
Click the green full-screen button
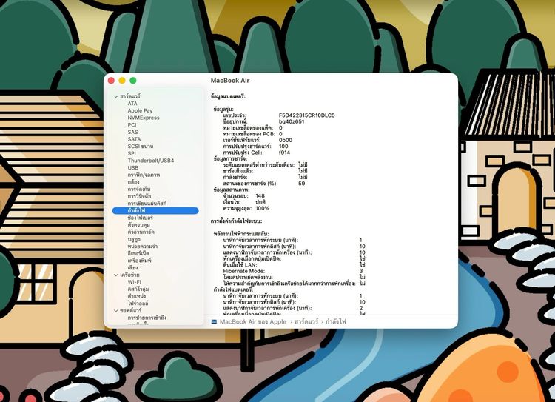(x=133, y=81)
